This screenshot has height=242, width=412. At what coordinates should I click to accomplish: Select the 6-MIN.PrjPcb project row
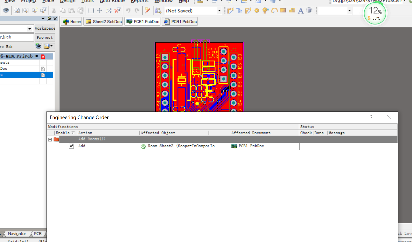tap(27, 56)
